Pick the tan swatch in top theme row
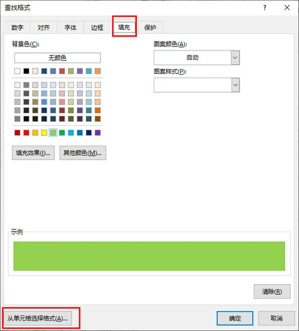Screen dimensions: 299x331 point(35,71)
